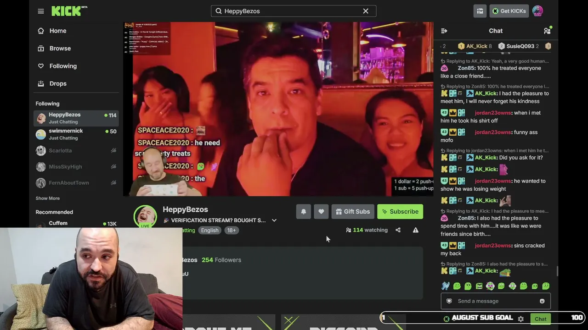Click Show More under Following
The image size is (588, 330).
pyautogui.click(x=48, y=198)
